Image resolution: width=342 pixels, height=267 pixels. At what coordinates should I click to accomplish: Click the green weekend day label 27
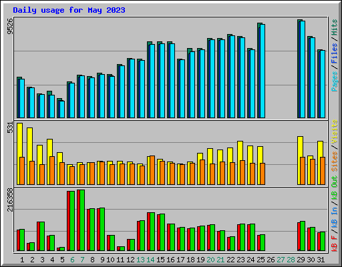281,260
